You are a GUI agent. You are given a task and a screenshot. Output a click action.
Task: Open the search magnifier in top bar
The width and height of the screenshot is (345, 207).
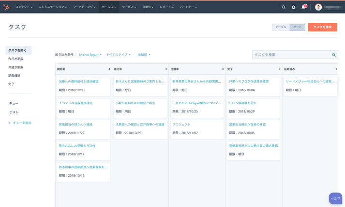(x=284, y=7)
